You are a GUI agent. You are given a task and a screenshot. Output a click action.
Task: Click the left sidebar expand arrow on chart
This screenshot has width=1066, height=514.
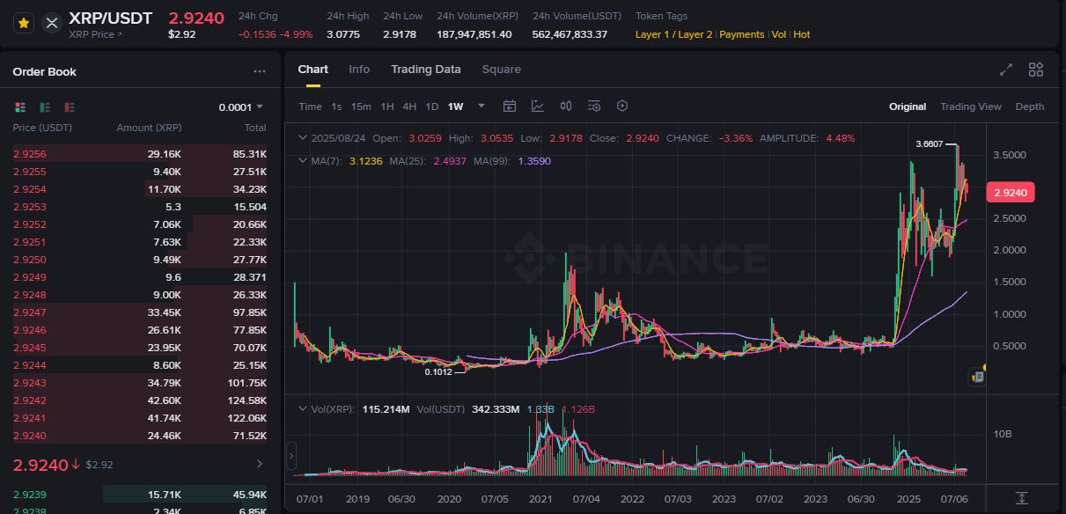point(291,457)
